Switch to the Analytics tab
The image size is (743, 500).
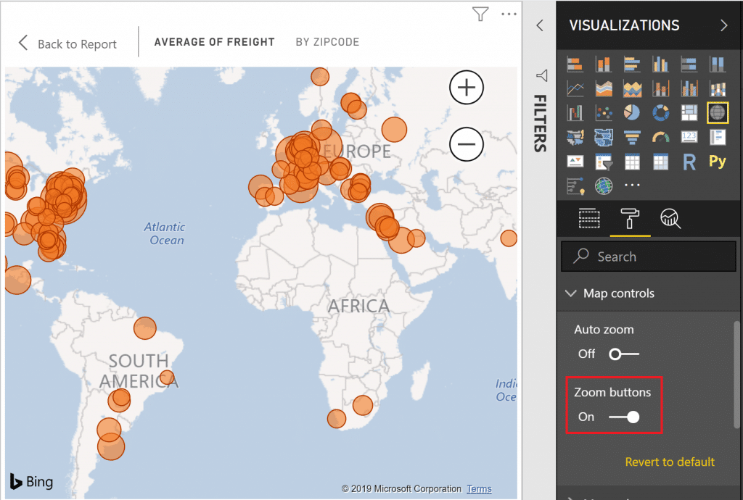click(x=670, y=218)
